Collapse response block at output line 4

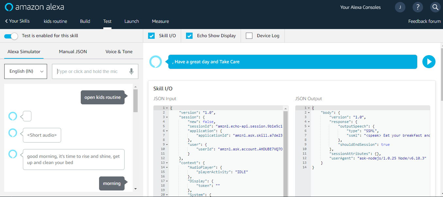coord(309,122)
